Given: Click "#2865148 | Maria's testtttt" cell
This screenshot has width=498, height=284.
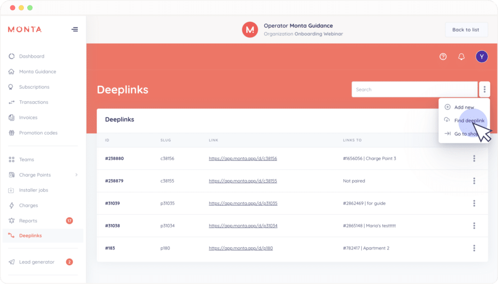Looking at the screenshot, I should [x=370, y=226].
